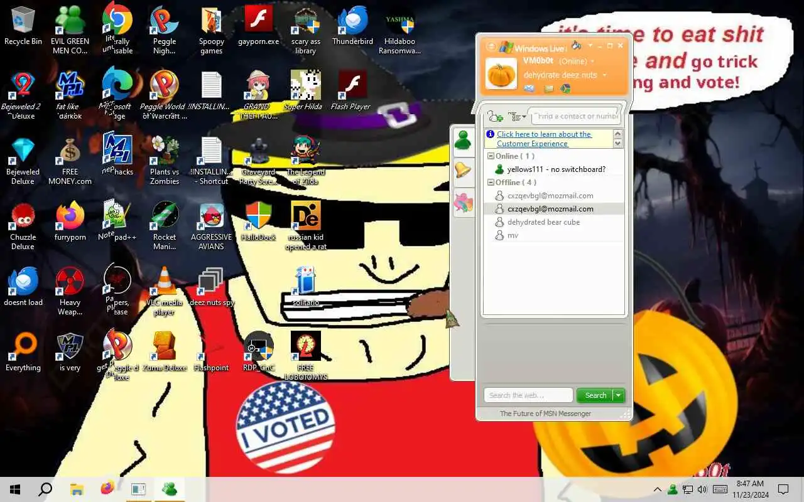This screenshot has height=502, width=804.
Task: Open the Customer Experience learn-more link
Action: click(x=544, y=139)
